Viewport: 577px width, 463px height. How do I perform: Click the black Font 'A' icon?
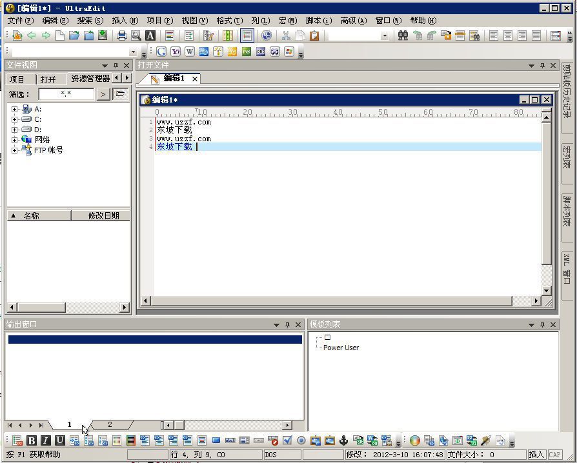click(x=150, y=35)
